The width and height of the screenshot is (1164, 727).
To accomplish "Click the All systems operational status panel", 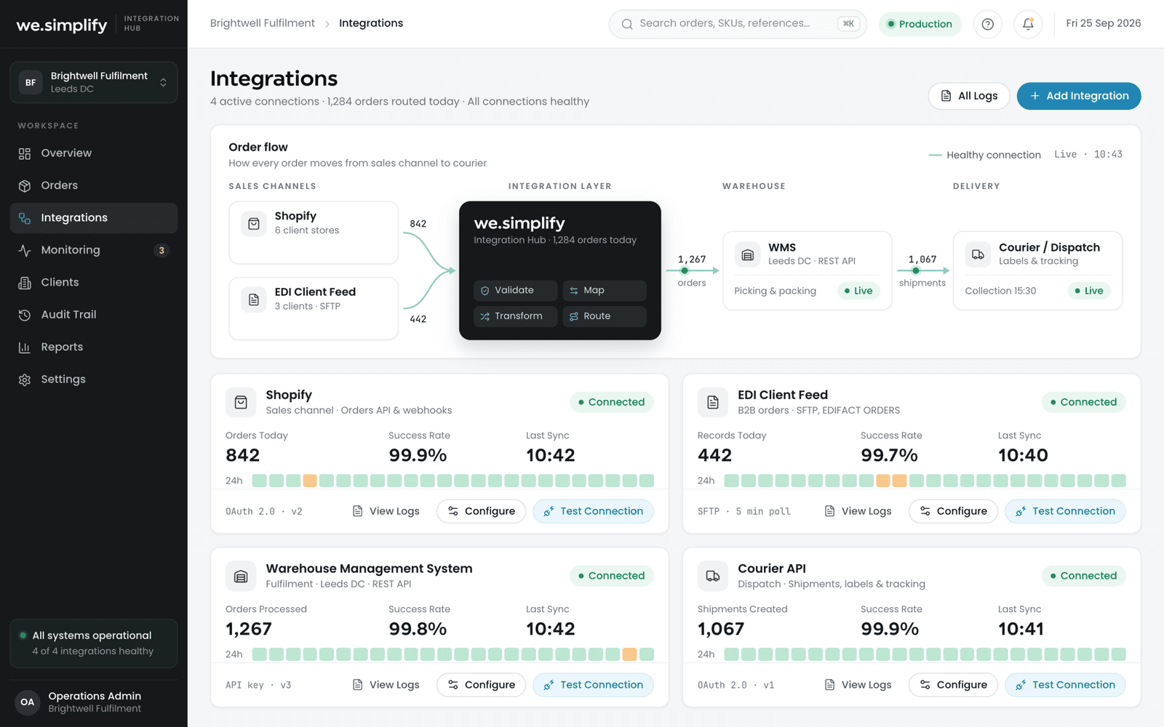I will click(x=94, y=643).
